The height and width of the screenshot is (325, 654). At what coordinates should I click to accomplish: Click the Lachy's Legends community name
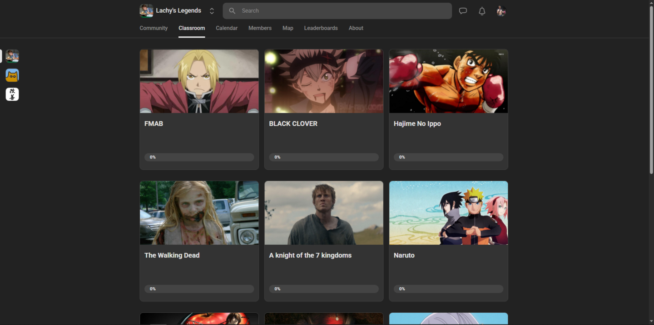178,11
